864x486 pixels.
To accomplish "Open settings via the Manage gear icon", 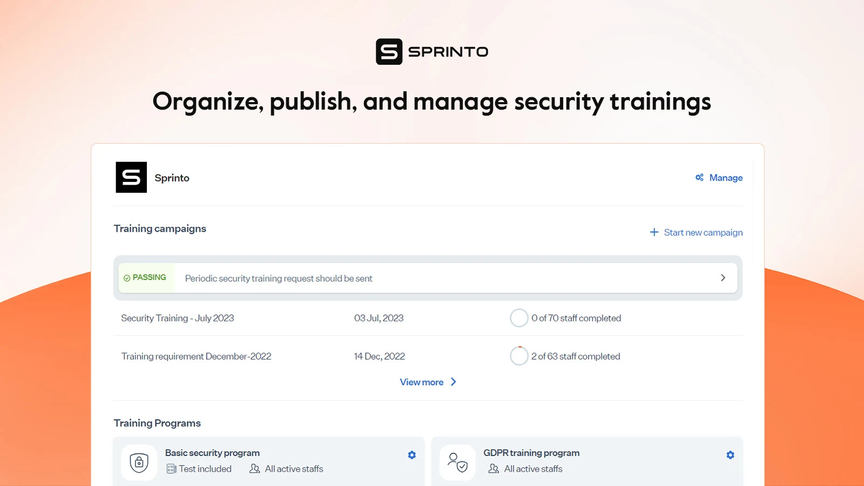I will point(699,177).
